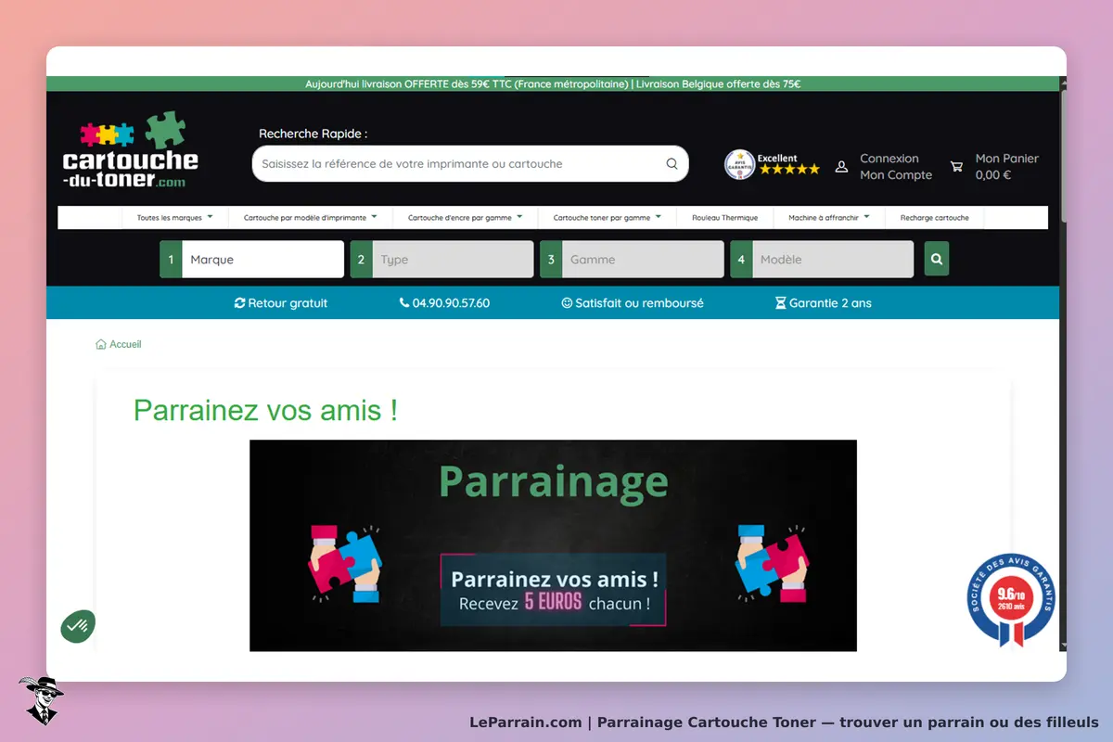Focus the printer reference search field
This screenshot has height=742, width=1113.
[470, 164]
